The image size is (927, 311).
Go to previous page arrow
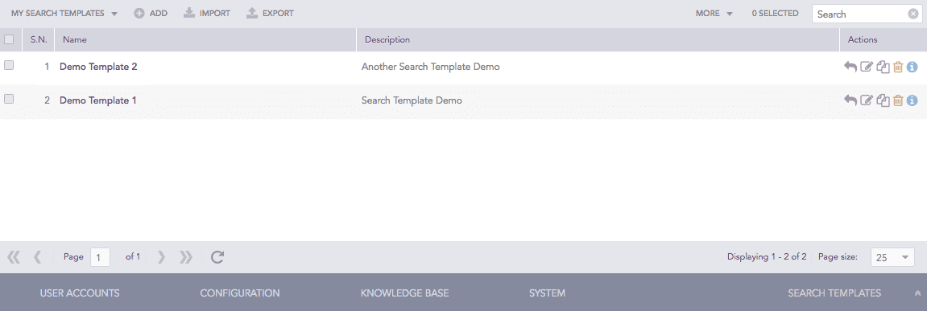(x=38, y=256)
